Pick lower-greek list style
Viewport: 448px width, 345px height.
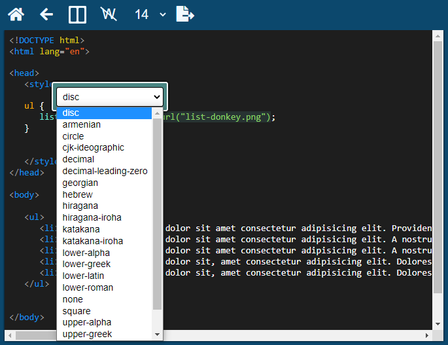coord(104,264)
